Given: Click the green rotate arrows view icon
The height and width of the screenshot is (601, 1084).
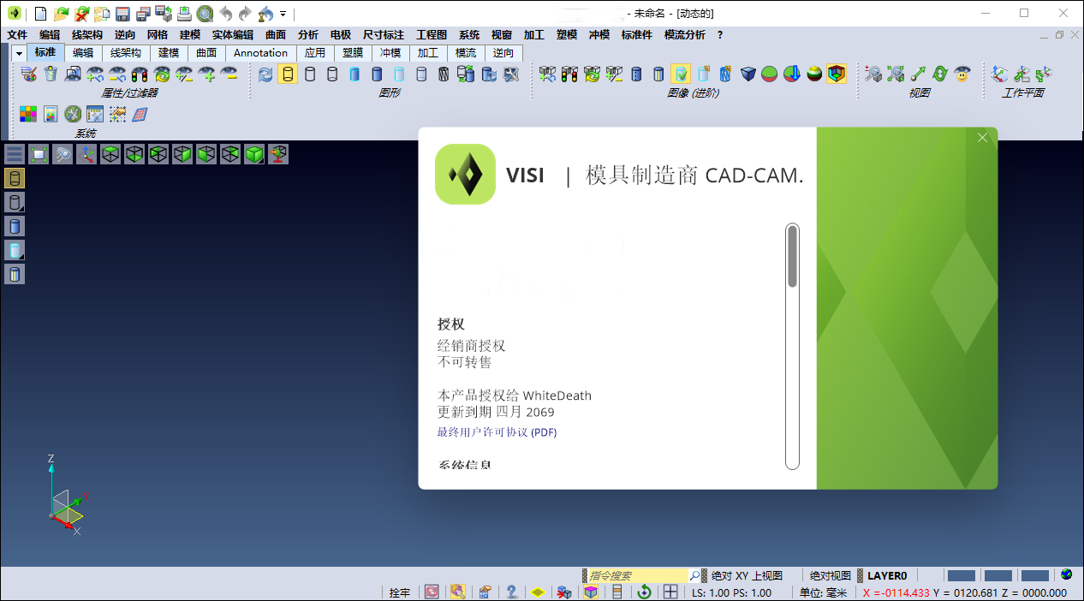Looking at the screenshot, I should (x=939, y=74).
